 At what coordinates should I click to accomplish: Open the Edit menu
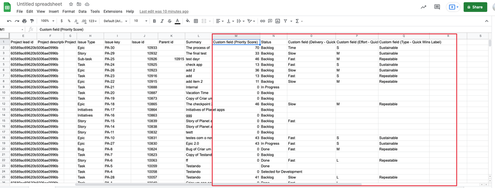30,11
